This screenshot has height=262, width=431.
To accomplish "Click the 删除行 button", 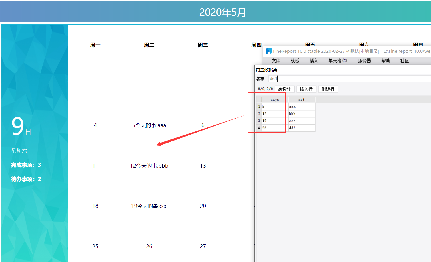I will [328, 89].
